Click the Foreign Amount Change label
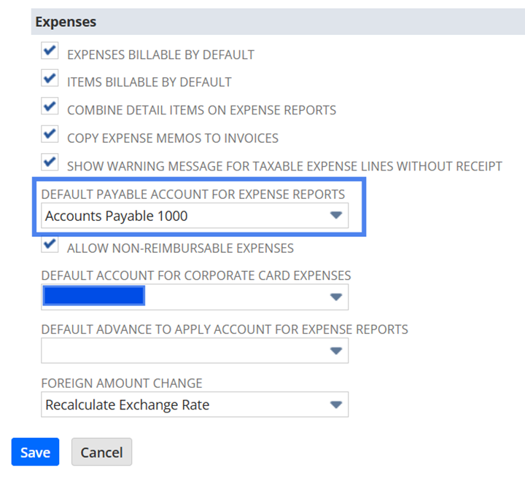 [122, 383]
